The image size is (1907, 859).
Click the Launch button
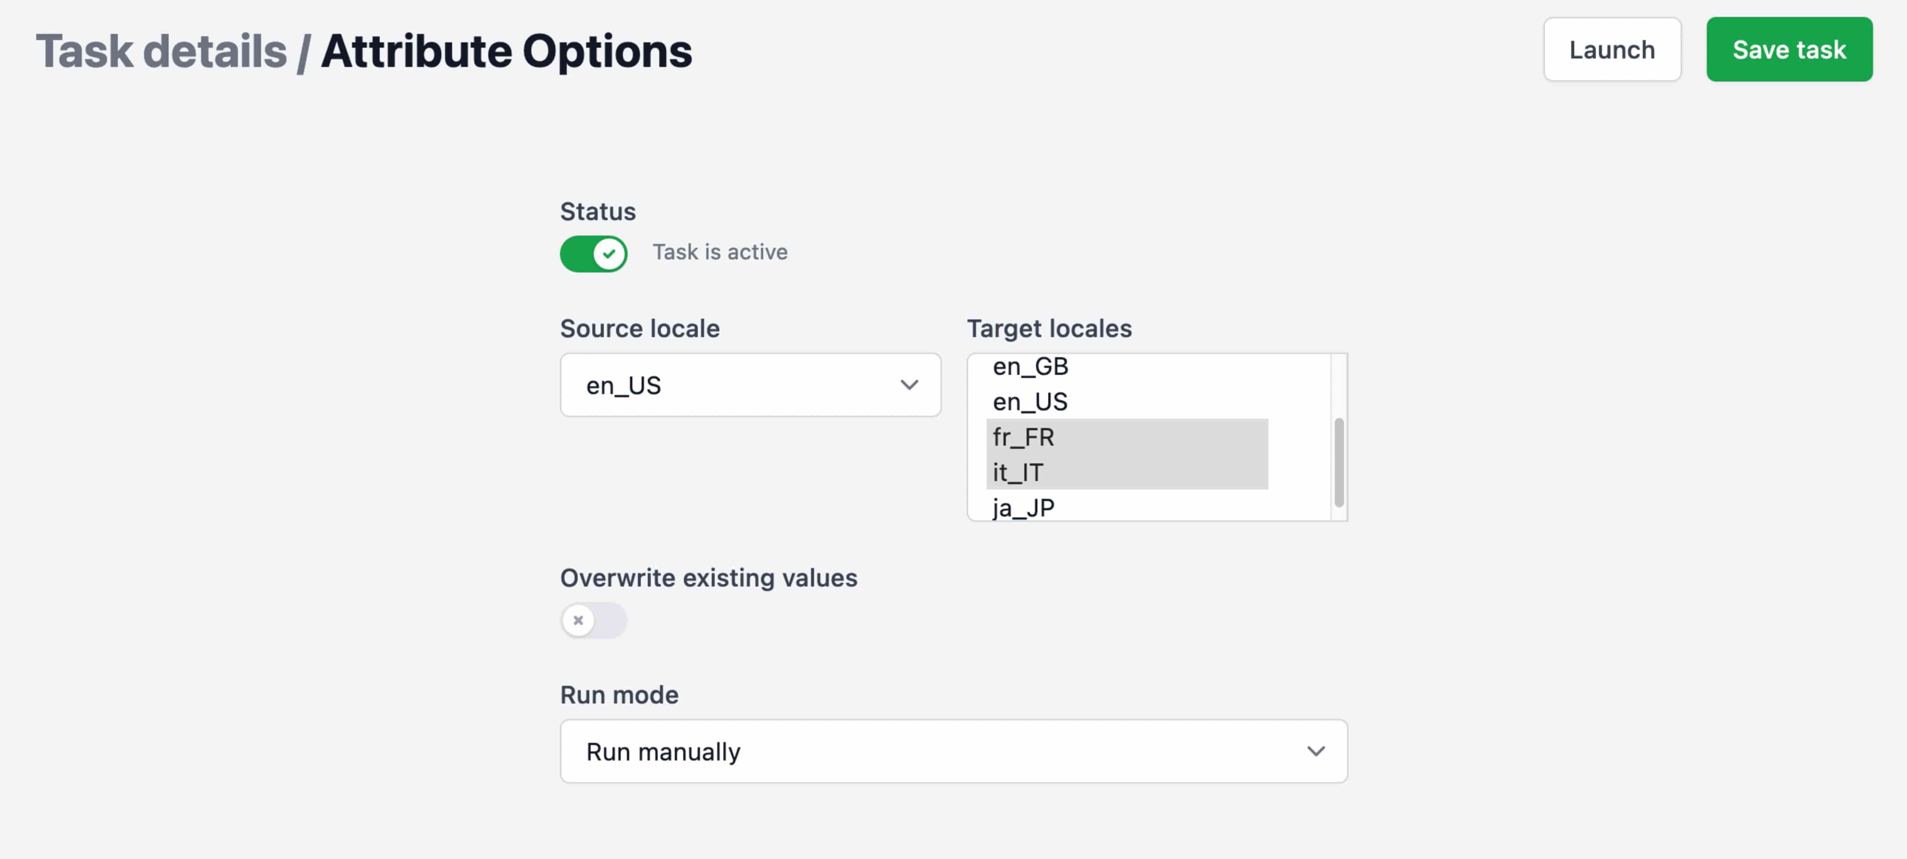pos(1611,50)
